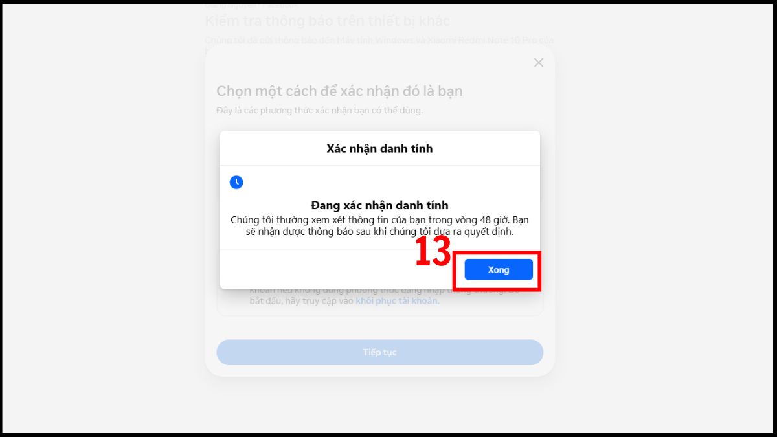Click the Đây là các phương thức subtitle
The image size is (777, 437).
[x=319, y=111]
